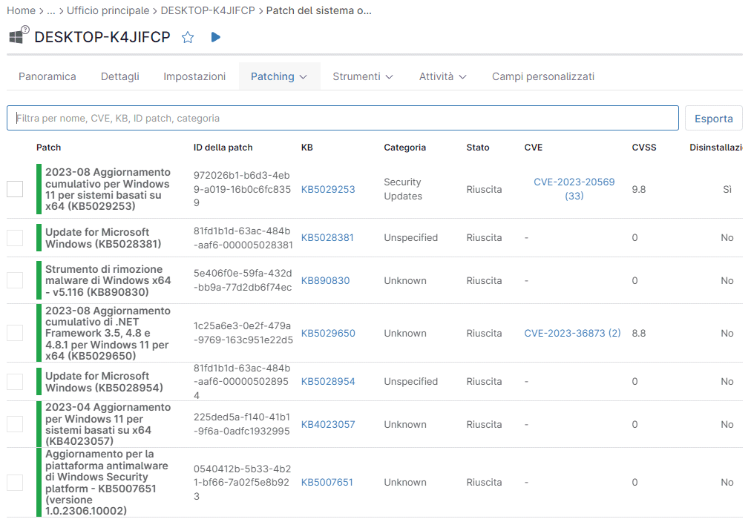Image resolution: width=751 pixels, height=519 pixels.
Task: Click patch ID starting with 972026b1
Action: click(x=243, y=189)
